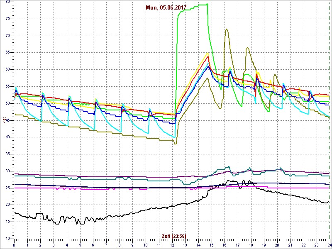332x249 pixels.
Task: Click the 20 value on temperature axis
Action: [7, 205]
